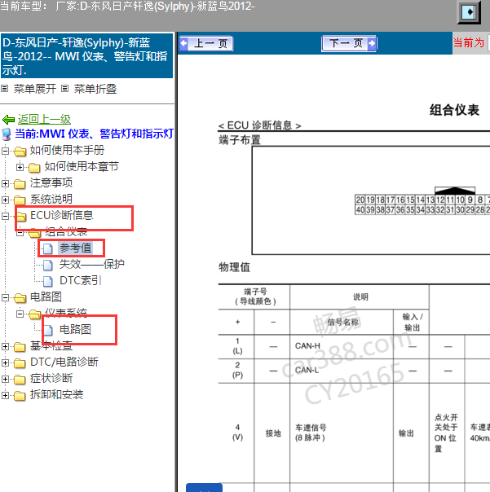Open the DTC索引 page
The height and width of the screenshot is (492, 490).
[81, 280]
